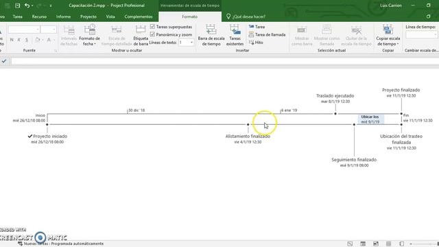The width and height of the screenshot is (439, 247).
Task: Click Copiar escala de tiempo
Action: click(x=388, y=35)
